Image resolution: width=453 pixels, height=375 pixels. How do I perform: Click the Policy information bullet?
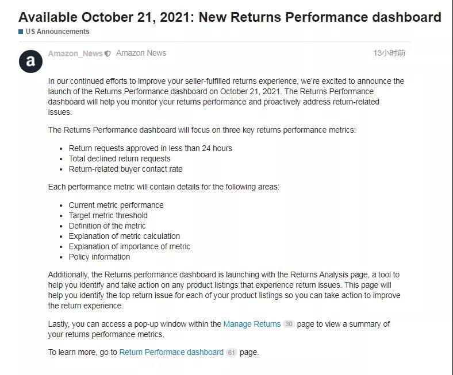(99, 257)
